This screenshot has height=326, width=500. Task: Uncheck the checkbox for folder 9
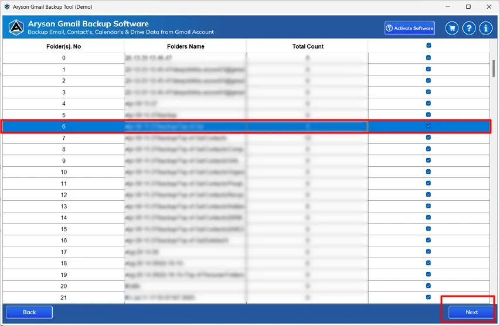[x=428, y=160]
